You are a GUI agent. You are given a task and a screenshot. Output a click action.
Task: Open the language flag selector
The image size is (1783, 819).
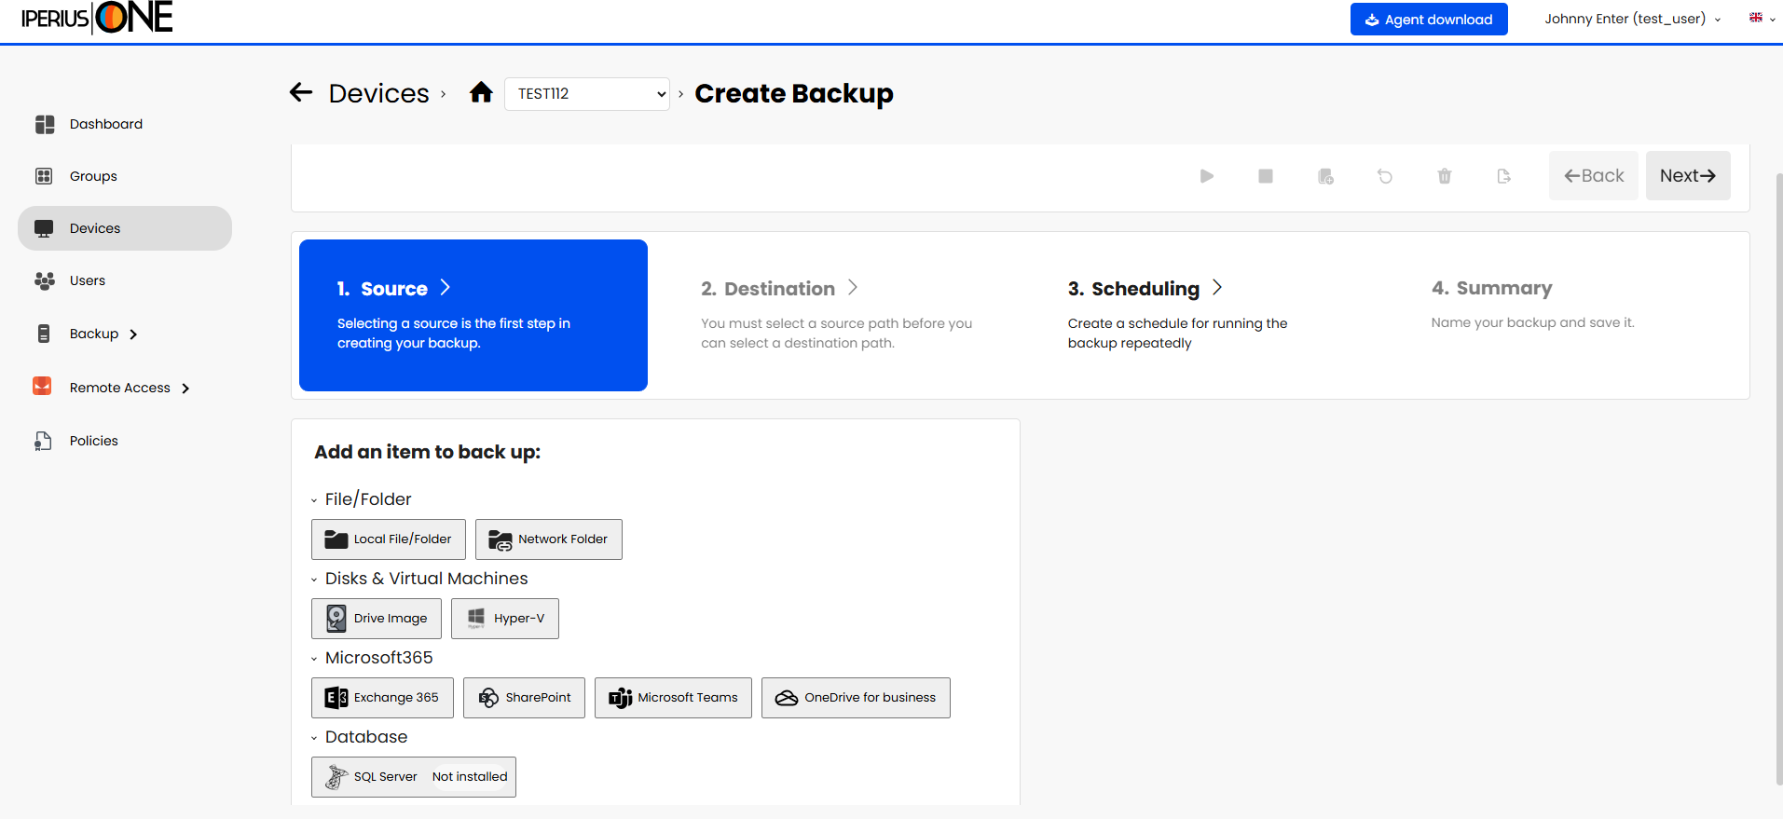point(1761,19)
